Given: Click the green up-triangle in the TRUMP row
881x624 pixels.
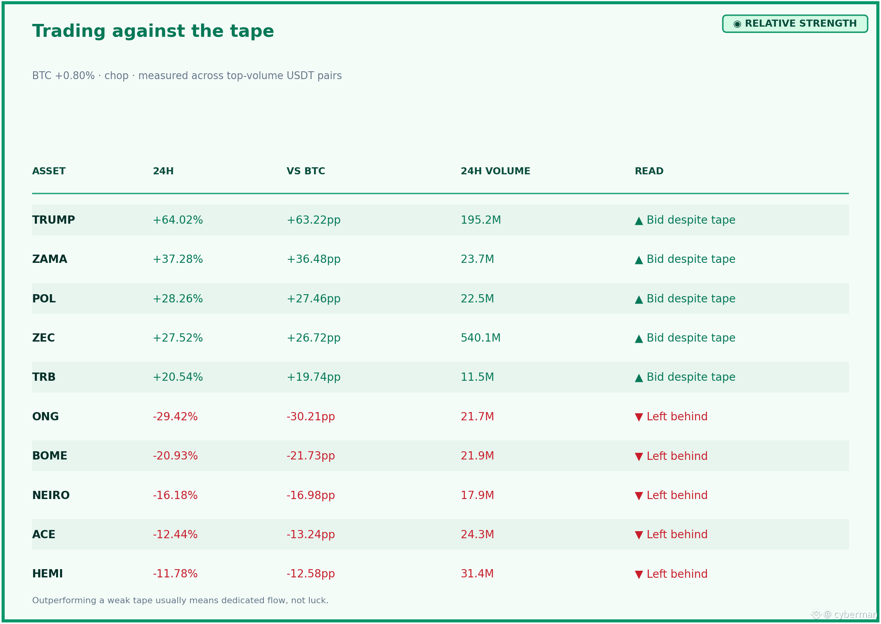Looking at the screenshot, I should 639,221.
